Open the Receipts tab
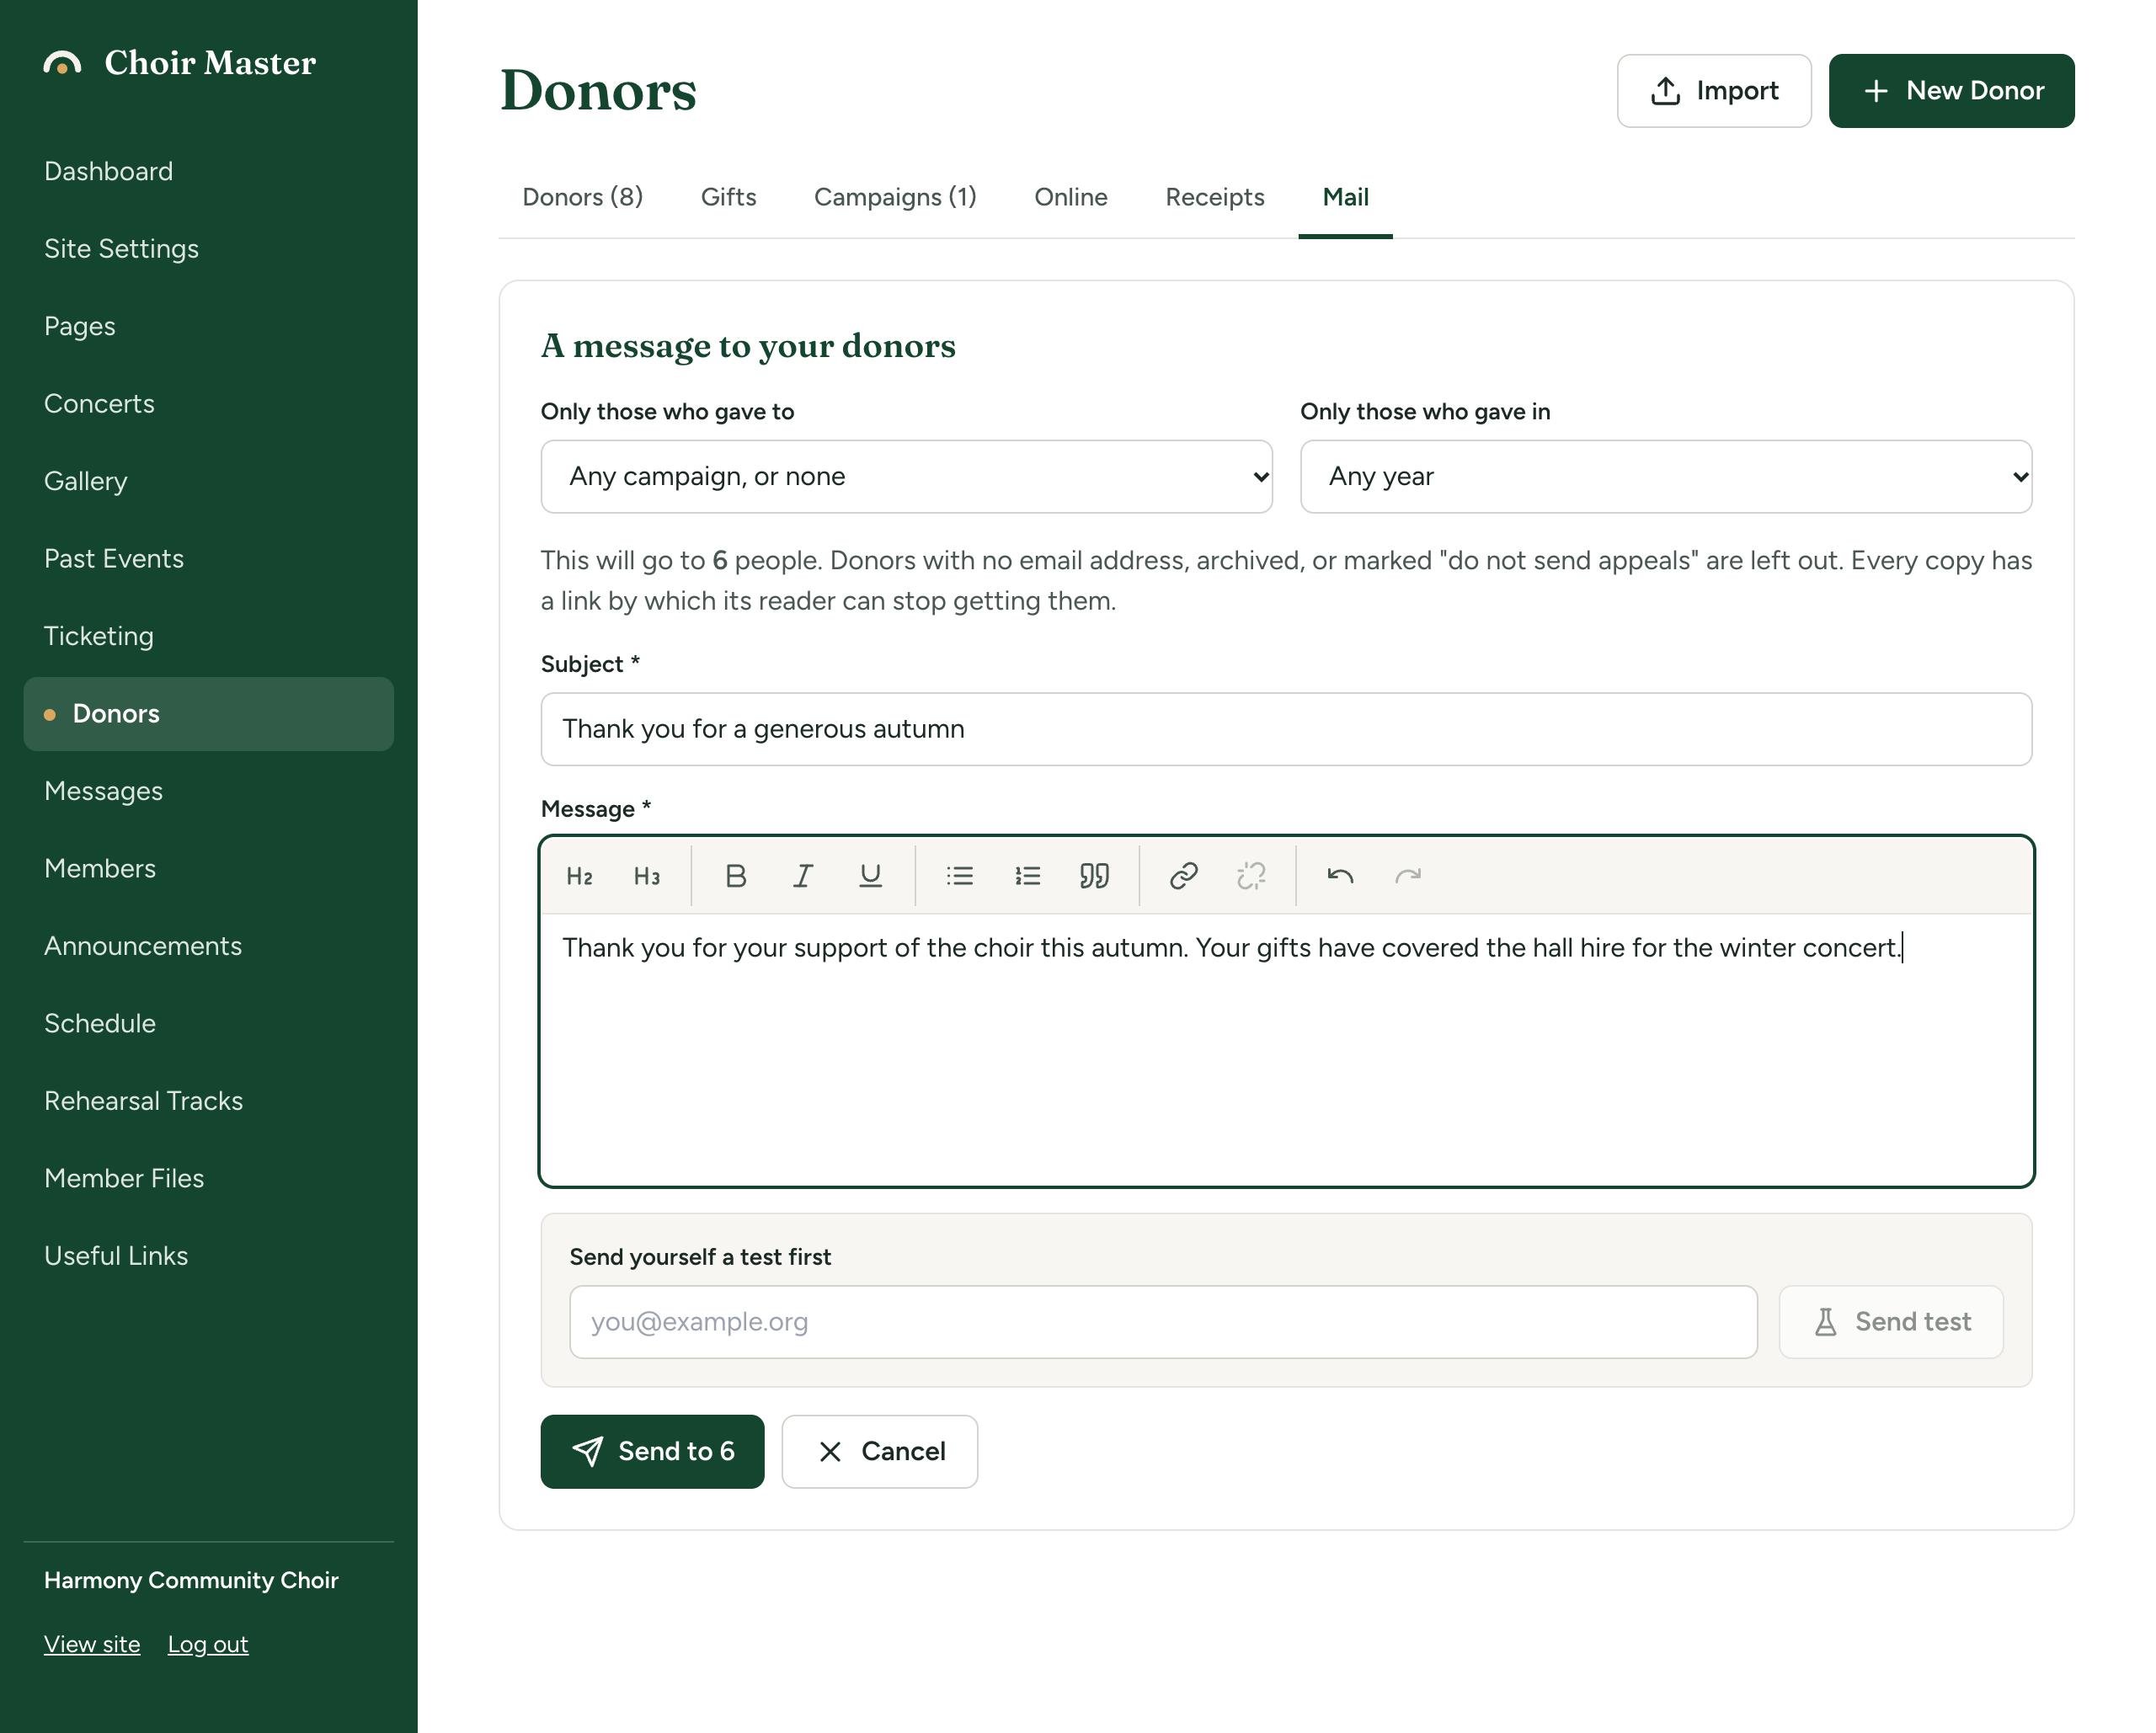Screen dimensions: 2156x1733 click(x=1215, y=197)
